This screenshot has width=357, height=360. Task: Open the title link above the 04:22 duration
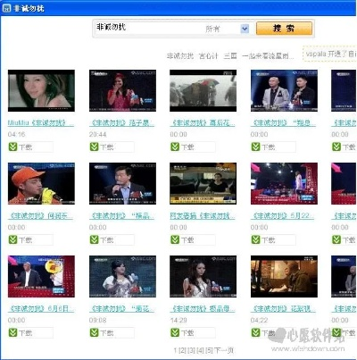tap(283, 309)
